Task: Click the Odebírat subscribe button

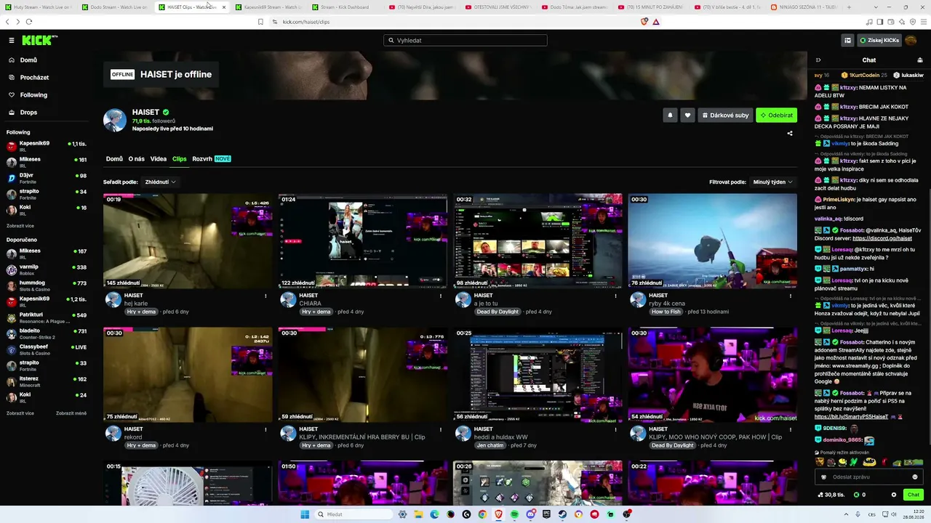Action: pos(776,115)
